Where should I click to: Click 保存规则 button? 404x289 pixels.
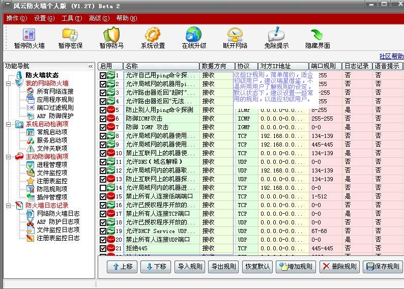383,267
